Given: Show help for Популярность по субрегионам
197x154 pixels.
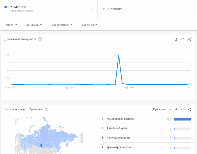Looking at the screenshot, I should click(47, 109).
